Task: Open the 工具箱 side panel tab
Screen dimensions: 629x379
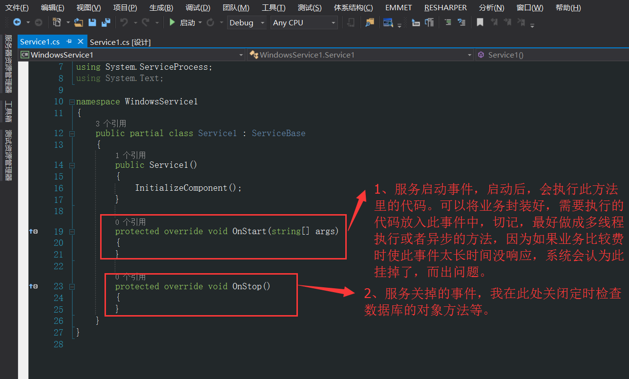Action: coord(9,111)
